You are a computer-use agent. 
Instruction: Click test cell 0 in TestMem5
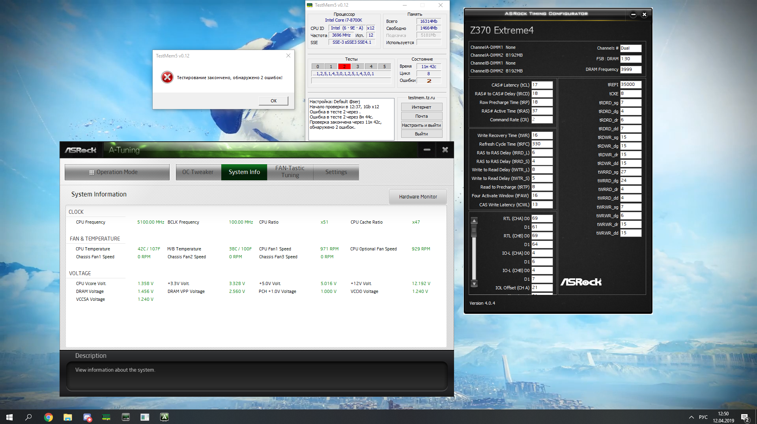point(318,67)
